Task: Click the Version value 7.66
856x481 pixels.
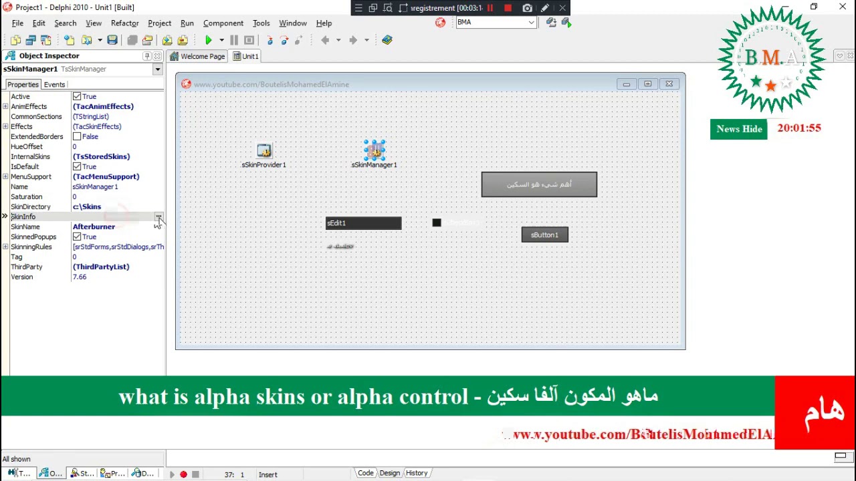Action: tap(80, 277)
